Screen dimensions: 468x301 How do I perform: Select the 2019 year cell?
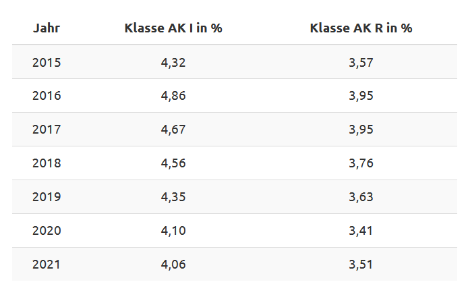coord(47,197)
